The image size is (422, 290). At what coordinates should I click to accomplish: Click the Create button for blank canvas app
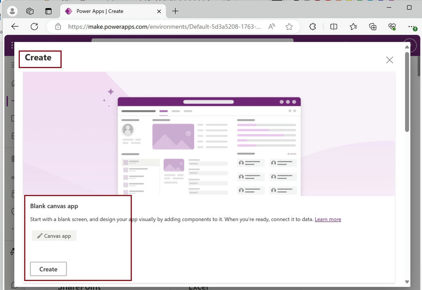click(48, 269)
